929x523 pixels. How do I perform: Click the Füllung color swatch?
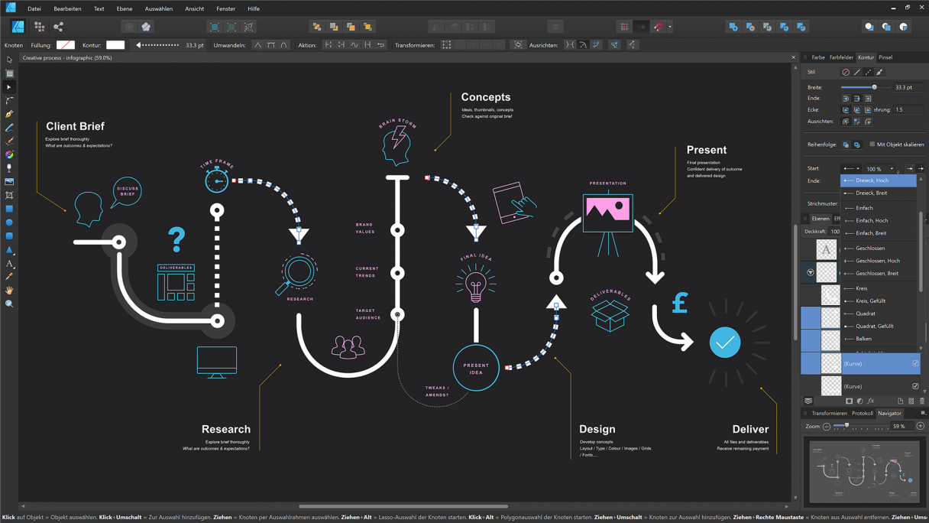(x=66, y=44)
